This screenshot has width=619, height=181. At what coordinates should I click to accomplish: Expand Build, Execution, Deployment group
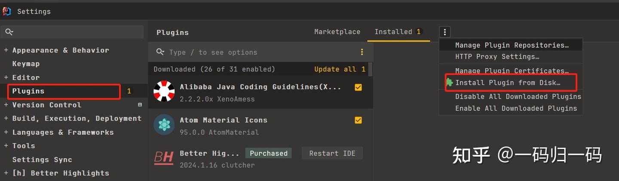[x=6, y=119]
